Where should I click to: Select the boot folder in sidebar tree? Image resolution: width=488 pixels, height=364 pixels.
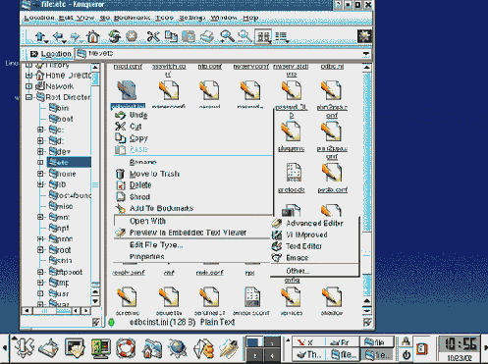click(61, 119)
